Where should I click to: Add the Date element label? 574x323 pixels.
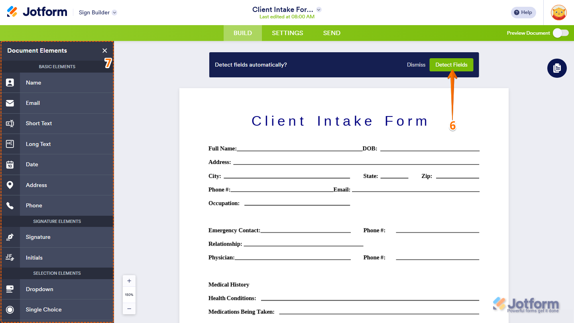[x=32, y=164]
